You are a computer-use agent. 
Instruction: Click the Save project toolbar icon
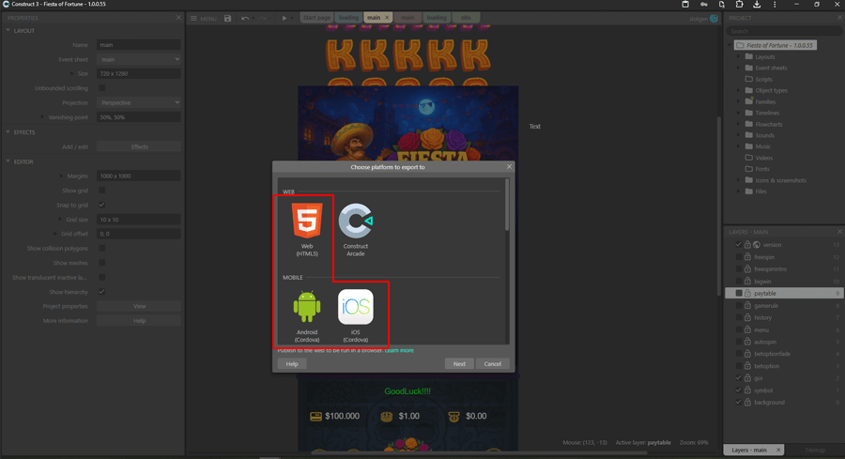point(227,18)
